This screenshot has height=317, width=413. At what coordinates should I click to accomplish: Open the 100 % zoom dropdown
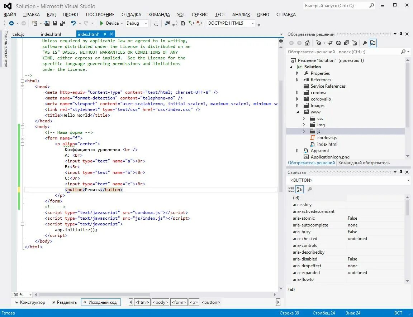tap(30, 295)
